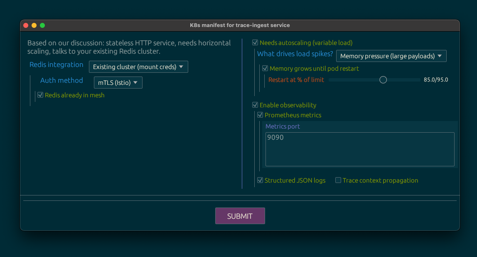The image size is (477, 257).
Task: Select the 'What drives load spikes?' label
Action: pyautogui.click(x=295, y=54)
